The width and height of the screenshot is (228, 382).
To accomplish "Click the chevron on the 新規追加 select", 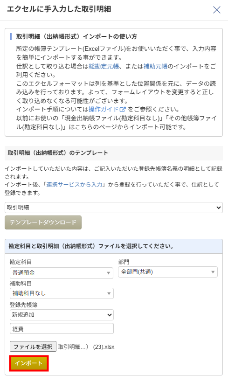I will (110, 315).
